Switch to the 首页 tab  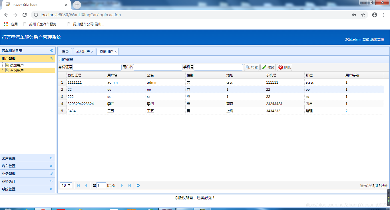pyautogui.click(x=65, y=52)
